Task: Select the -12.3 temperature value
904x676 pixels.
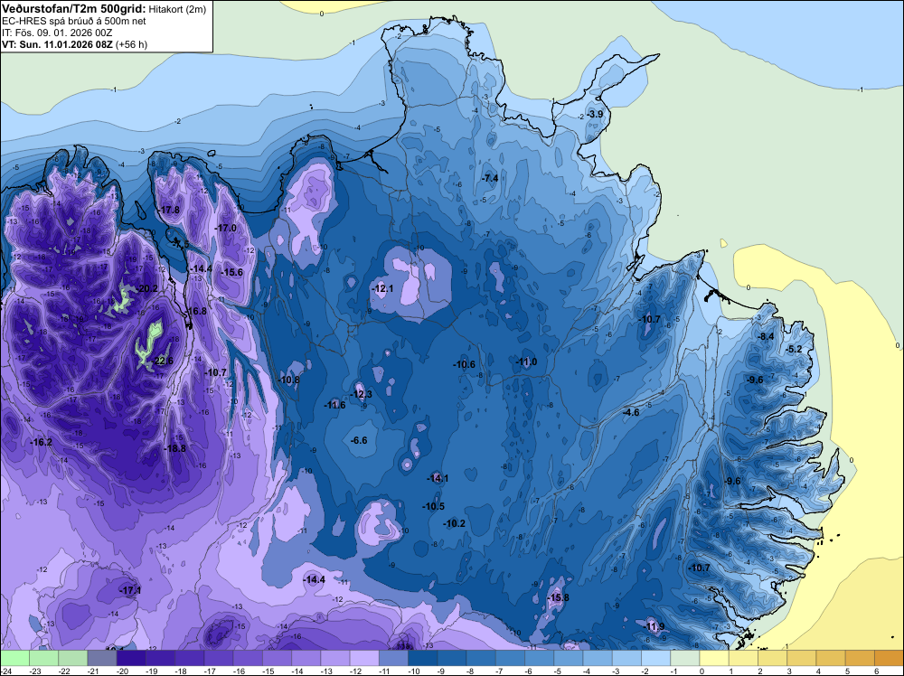Action: (361, 394)
